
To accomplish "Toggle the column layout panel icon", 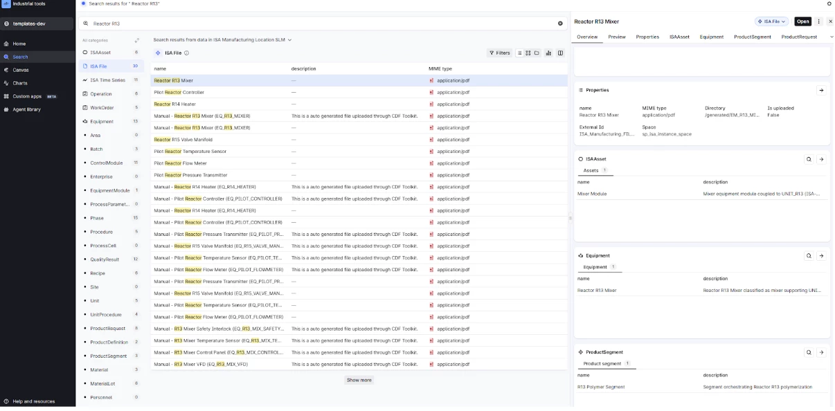I will [560, 53].
